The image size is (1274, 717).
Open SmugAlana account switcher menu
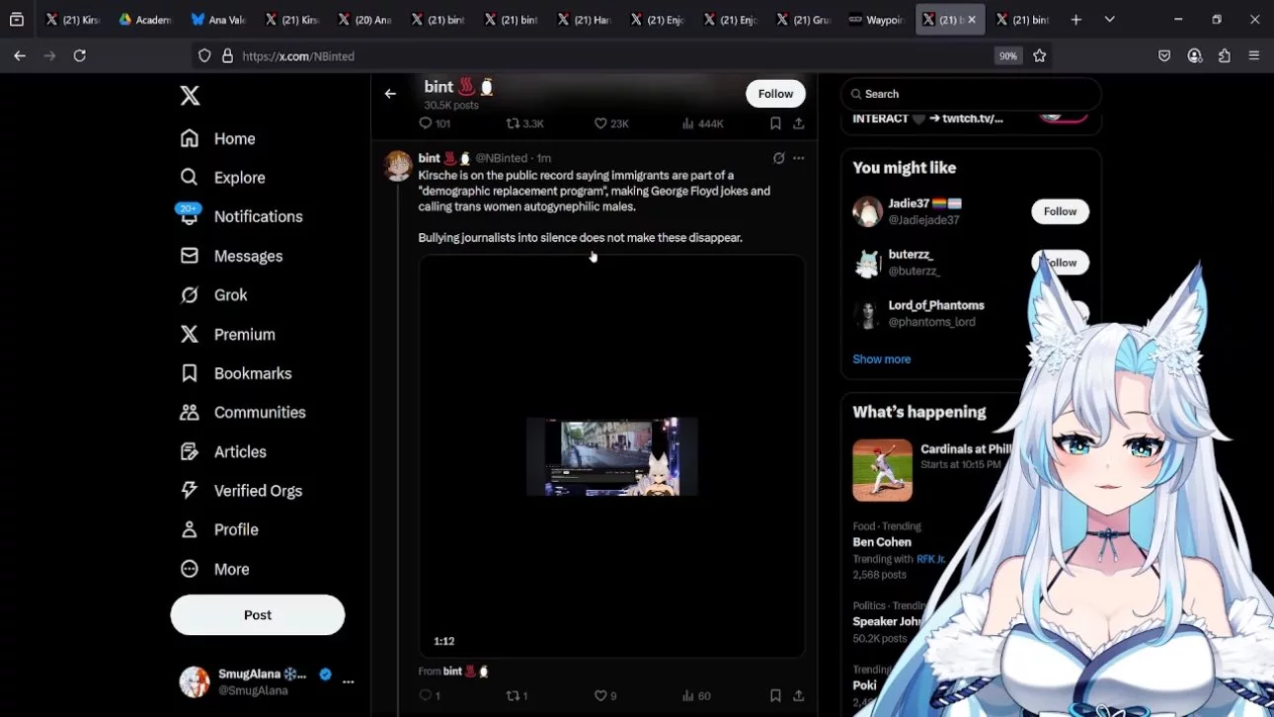[x=267, y=681]
